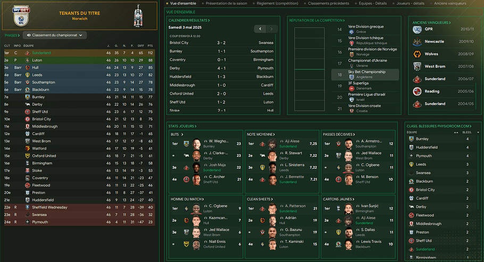Select Sky Bet Championship in reputation list
This screenshot has height=262, width=484.
click(365, 74)
